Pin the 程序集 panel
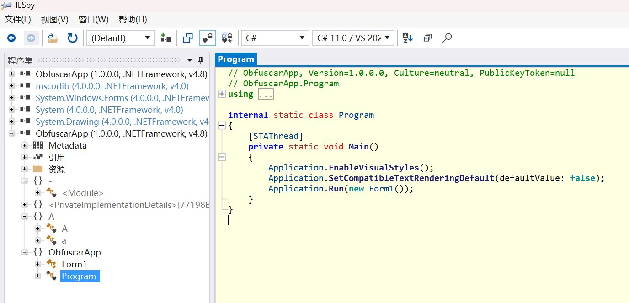This screenshot has width=629, height=303. point(201,60)
